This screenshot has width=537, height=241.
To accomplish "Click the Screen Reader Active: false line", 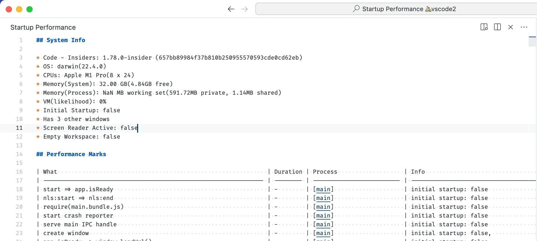I will coord(87,128).
